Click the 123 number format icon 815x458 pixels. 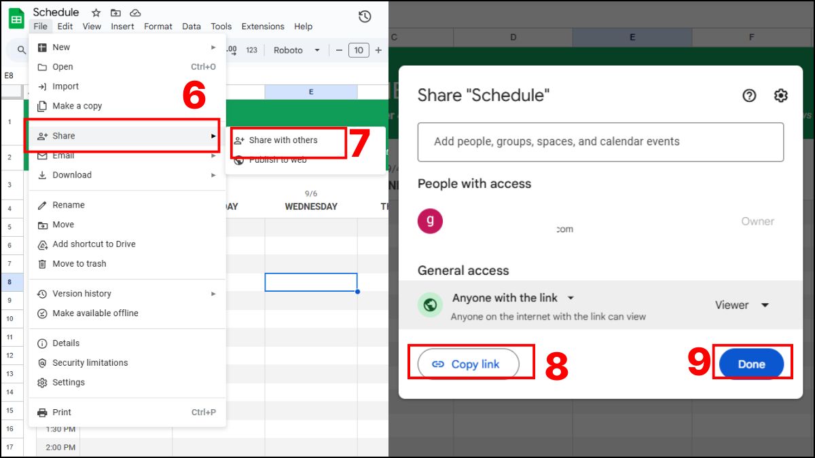tap(252, 50)
